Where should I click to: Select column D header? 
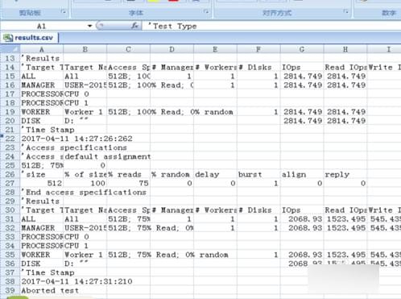(172, 49)
